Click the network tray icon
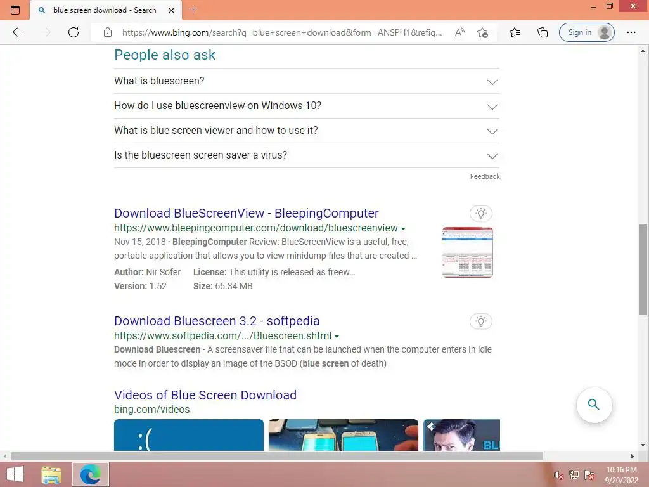This screenshot has height=487, width=649. 574,475
